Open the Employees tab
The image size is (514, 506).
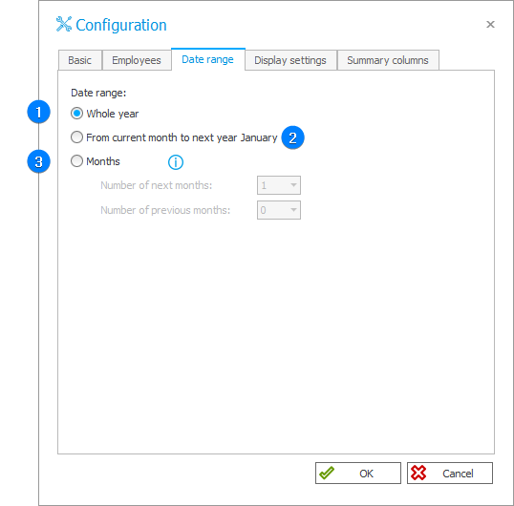pos(137,60)
